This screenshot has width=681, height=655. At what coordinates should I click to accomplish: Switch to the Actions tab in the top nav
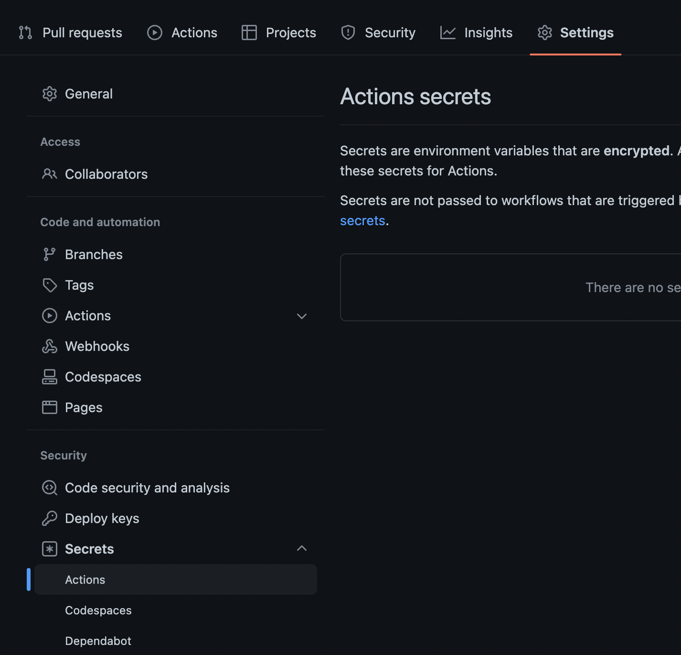(x=182, y=33)
